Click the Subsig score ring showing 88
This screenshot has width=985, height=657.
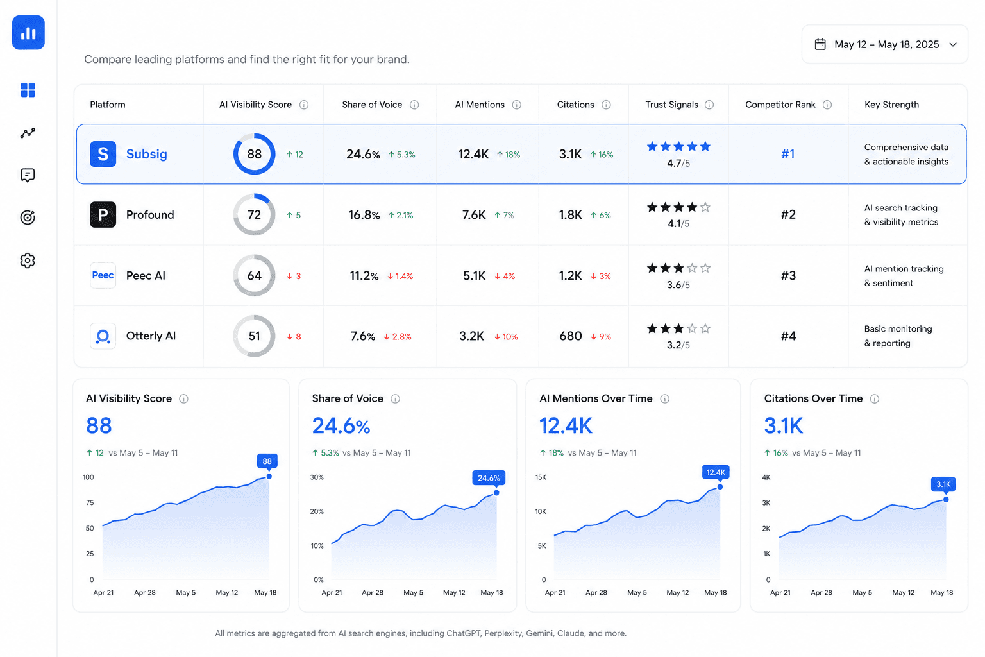click(255, 154)
